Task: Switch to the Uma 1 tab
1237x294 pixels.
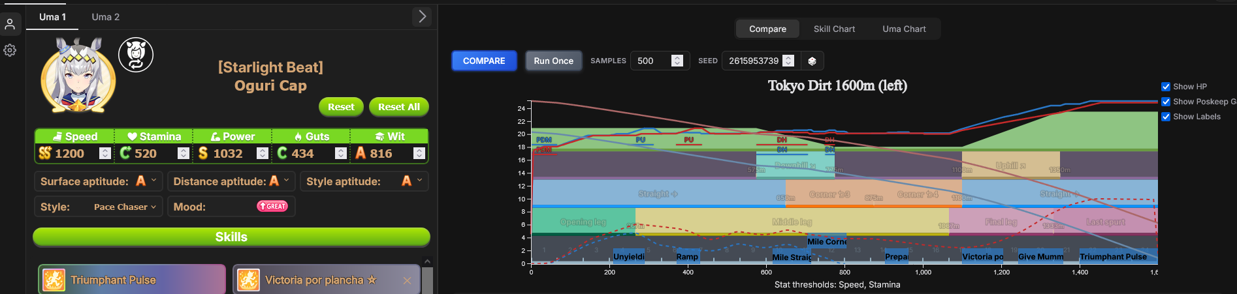Action: point(52,17)
